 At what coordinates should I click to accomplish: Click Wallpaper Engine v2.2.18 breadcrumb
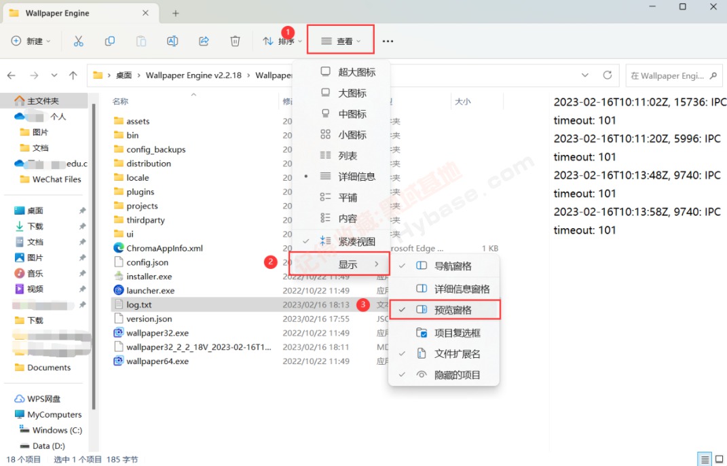pyautogui.click(x=193, y=75)
